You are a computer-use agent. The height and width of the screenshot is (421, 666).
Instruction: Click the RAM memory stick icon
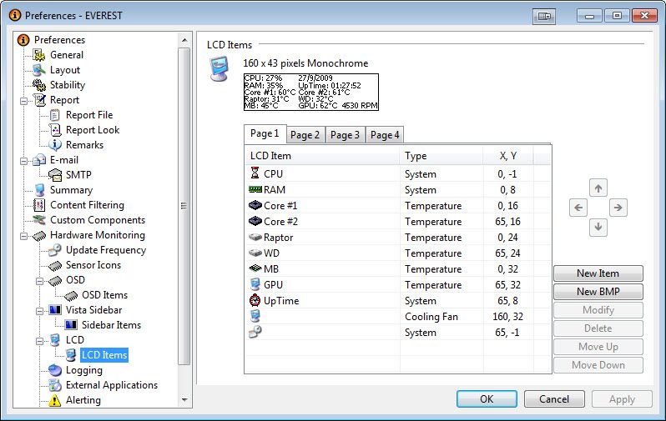(255, 189)
